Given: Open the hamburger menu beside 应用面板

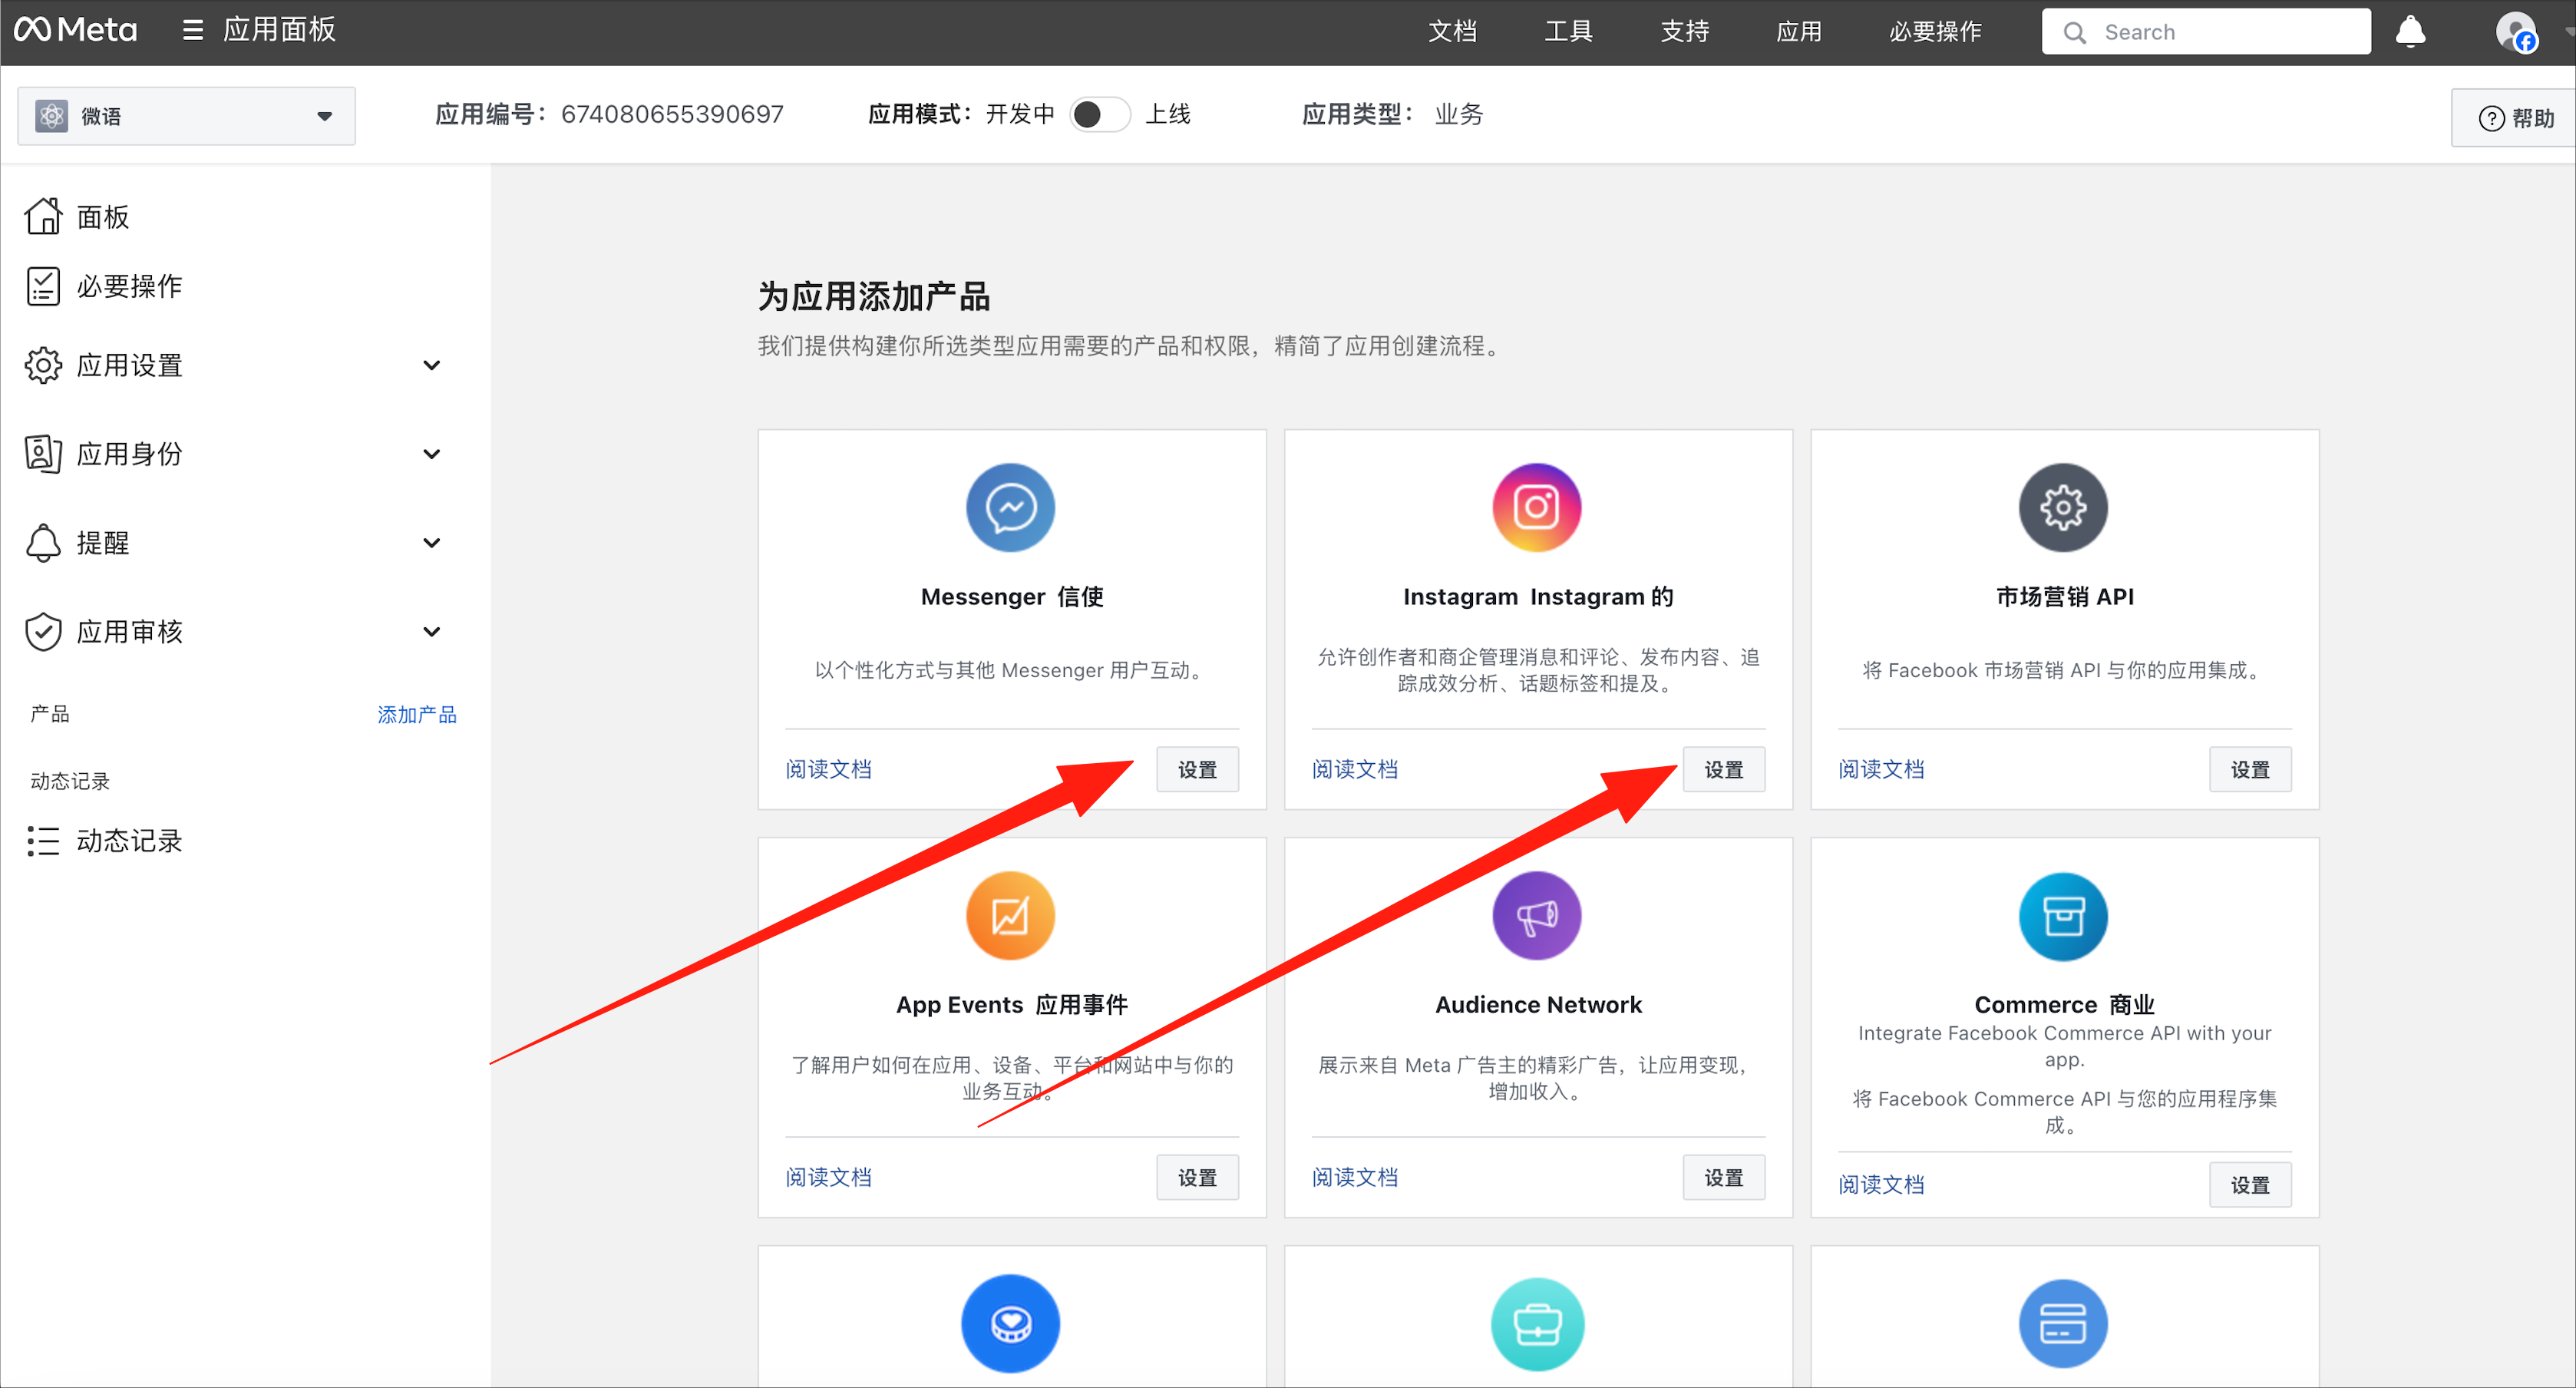Looking at the screenshot, I should point(192,30).
